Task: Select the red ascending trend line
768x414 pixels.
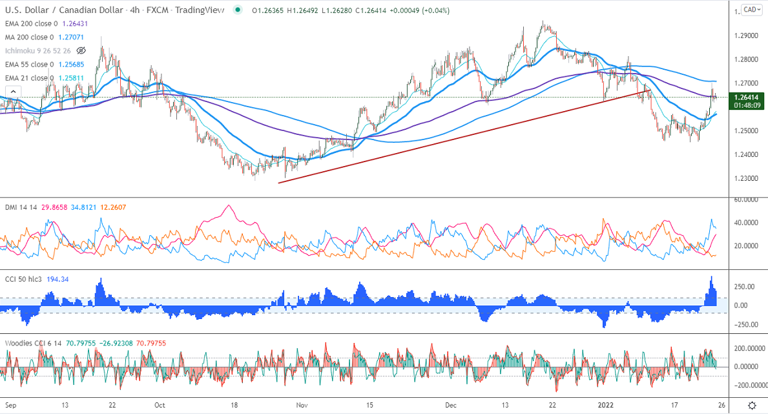Action: [x=464, y=137]
